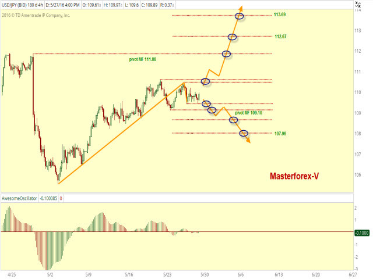Click the 5/23 date on time axis
The height and width of the screenshot is (279, 373).
[168, 274]
